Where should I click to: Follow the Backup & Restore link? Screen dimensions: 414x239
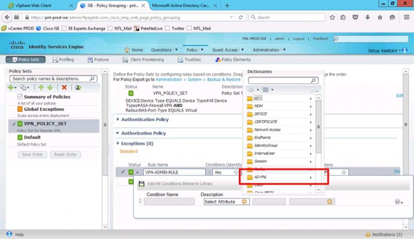pos(224,79)
